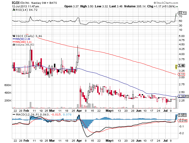The height and width of the screenshot is (143, 189).
Task: Click the MACD(12,26,9) 0.063 legend label
Action: (32, 114)
